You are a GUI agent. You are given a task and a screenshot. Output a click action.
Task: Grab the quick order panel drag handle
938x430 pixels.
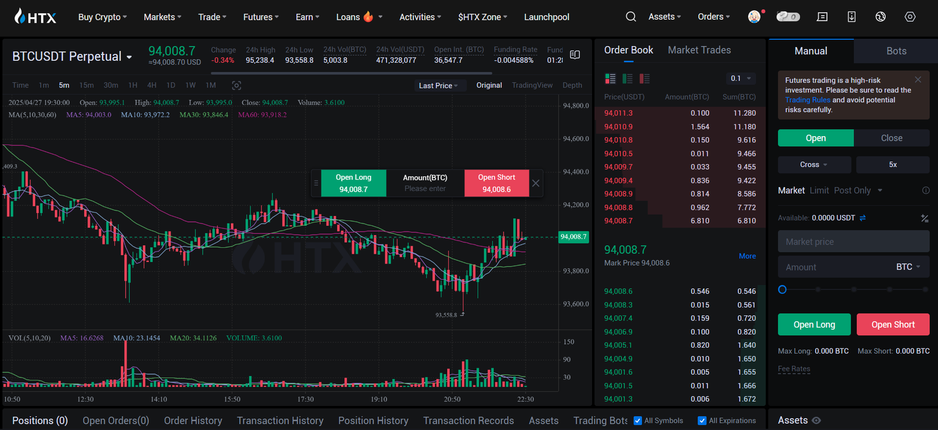tap(316, 184)
